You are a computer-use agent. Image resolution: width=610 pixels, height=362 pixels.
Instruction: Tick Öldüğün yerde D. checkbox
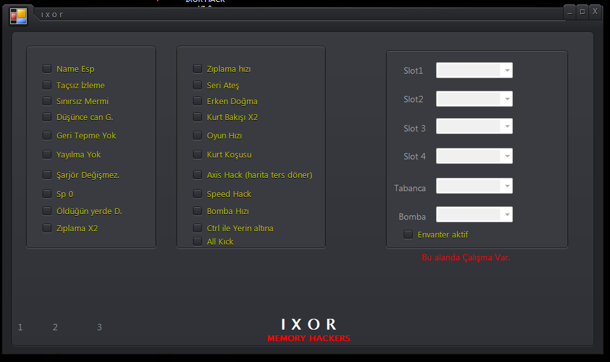[x=47, y=211]
